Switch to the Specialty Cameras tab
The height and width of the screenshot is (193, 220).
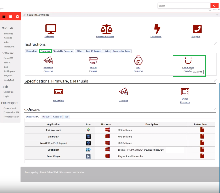coord(63,51)
